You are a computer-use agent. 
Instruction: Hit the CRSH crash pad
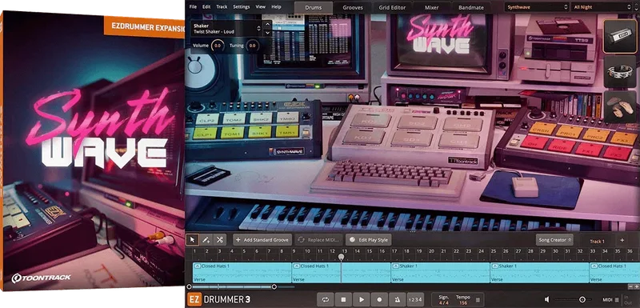pyautogui.click(x=543, y=128)
